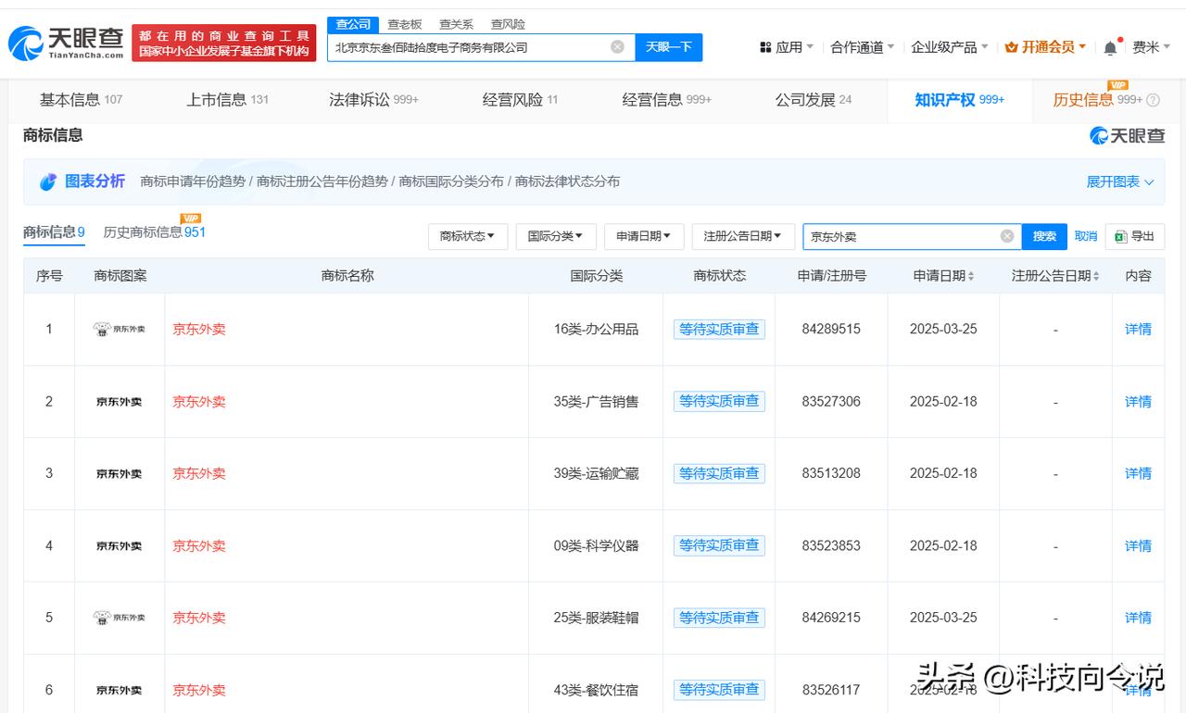The width and height of the screenshot is (1186, 713).
Task: Open the TianYanCha logo homepage
Action: (66, 43)
